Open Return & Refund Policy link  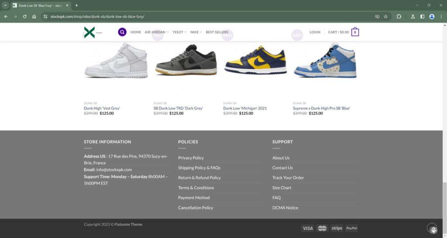(199, 178)
